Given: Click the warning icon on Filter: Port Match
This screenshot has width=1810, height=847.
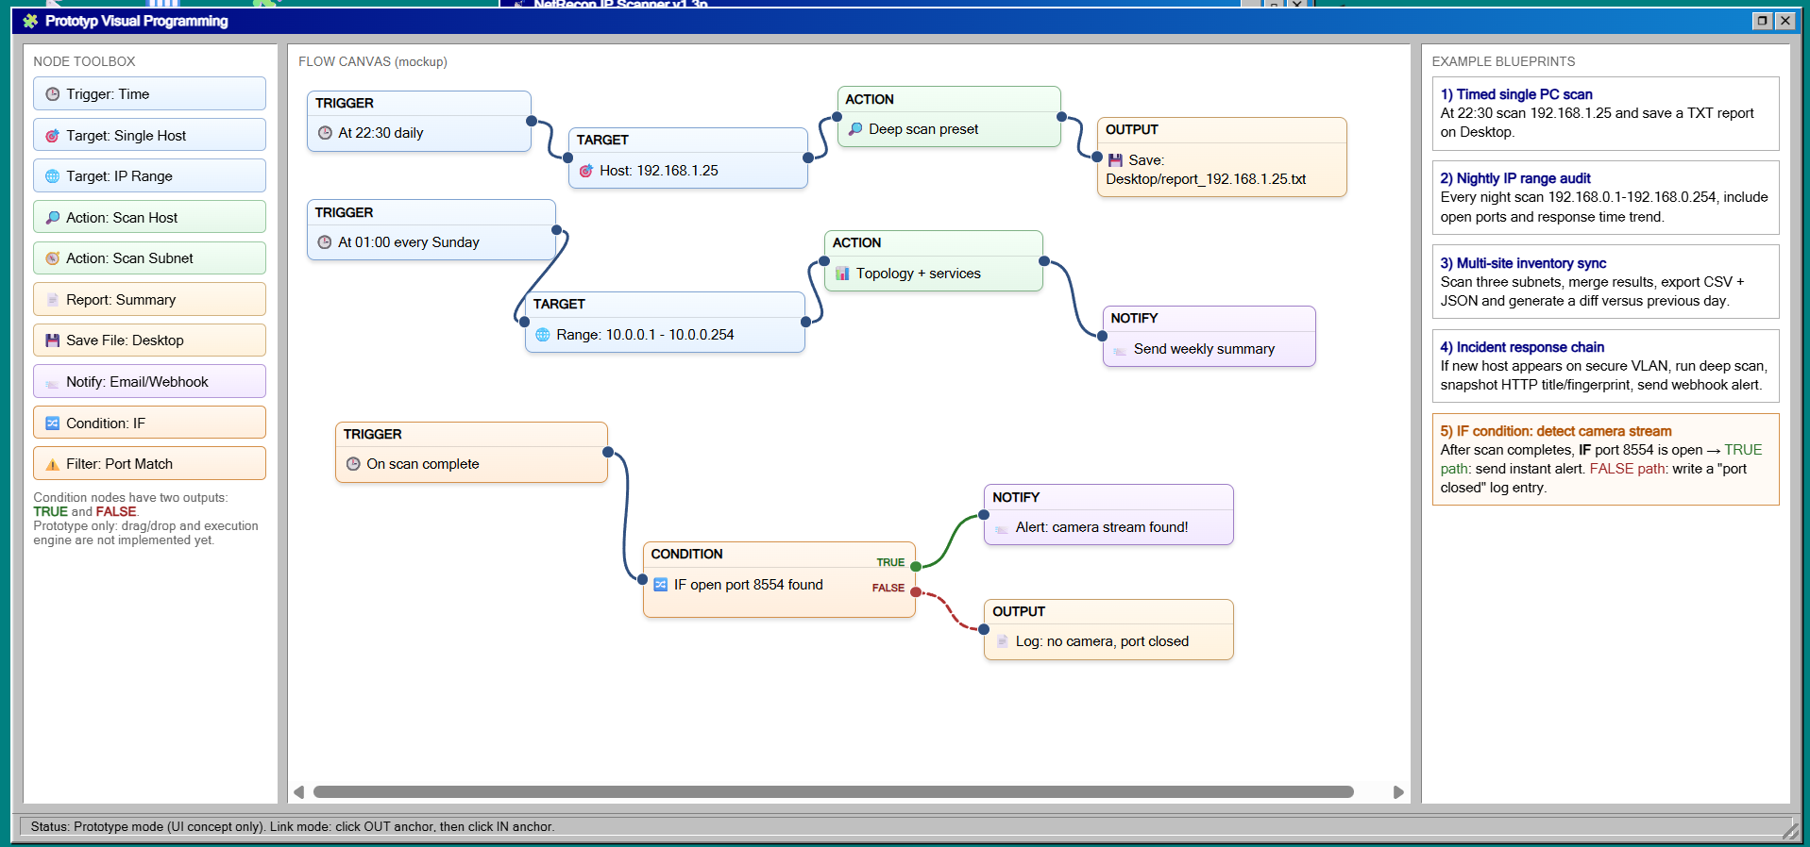Looking at the screenshot, I should coord(53,464).
